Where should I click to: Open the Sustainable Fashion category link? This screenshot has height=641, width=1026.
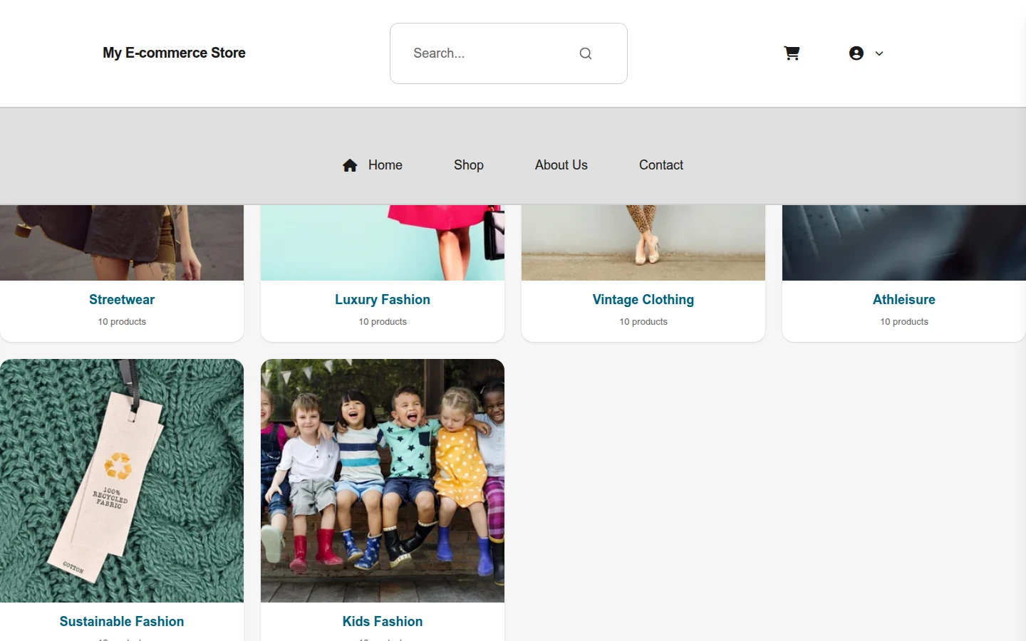coord(122,622)
